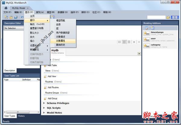Click the Add Group icon
Image resolution: width=181 pixels, height=125 pixels.
tap(45, 99)
